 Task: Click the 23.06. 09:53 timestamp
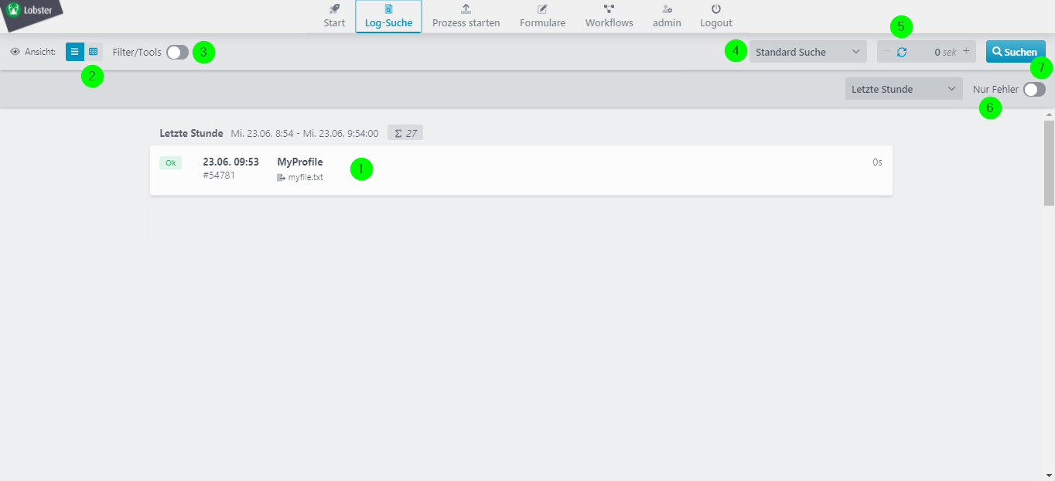click(x=230, y=162)
